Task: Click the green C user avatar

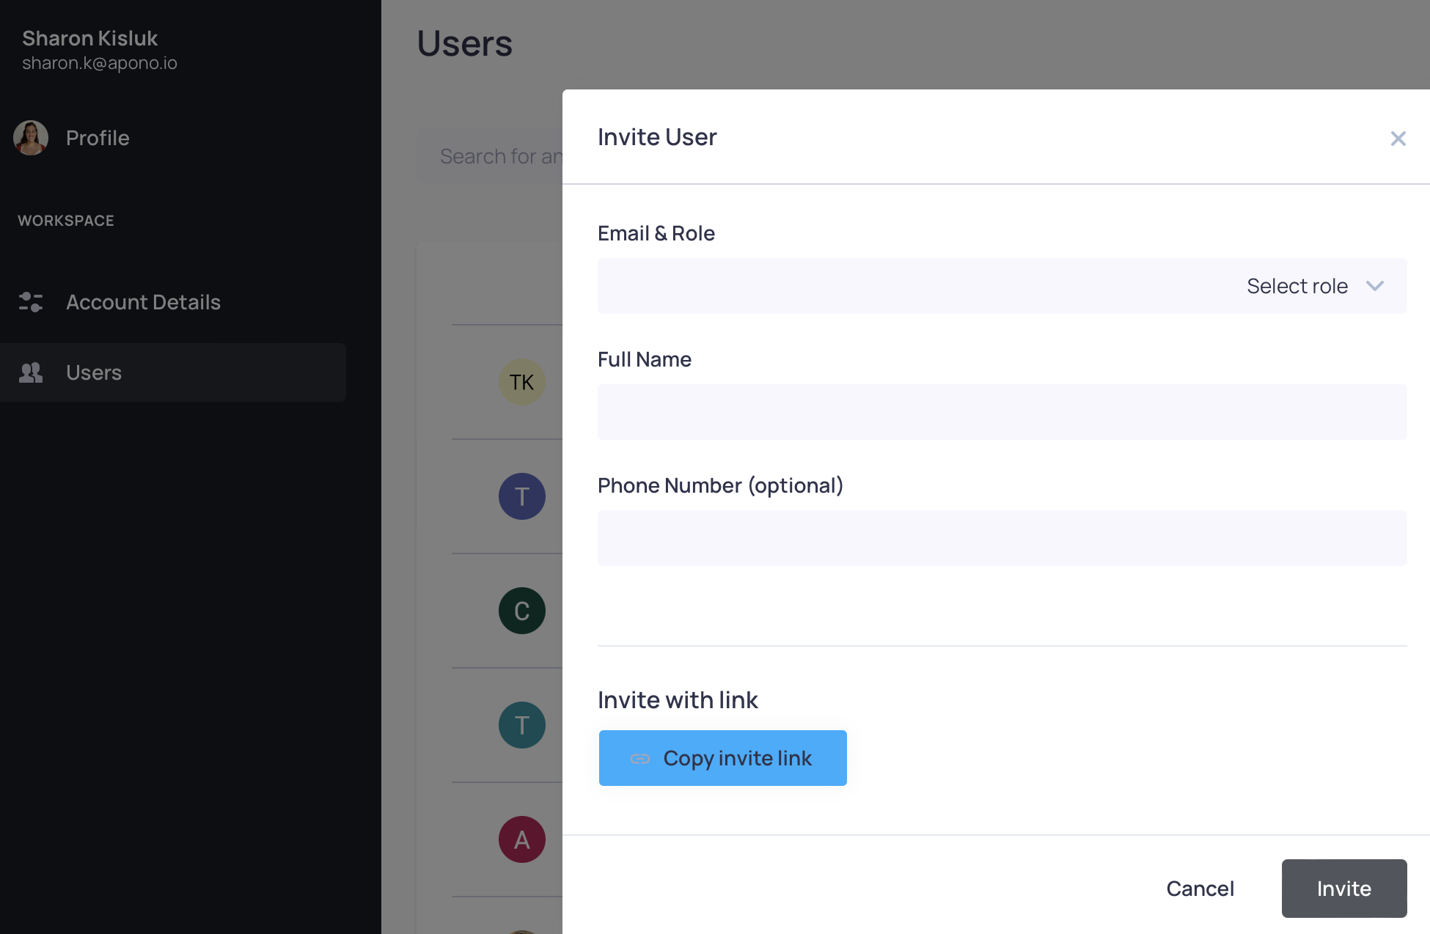Action: (x=521, y=611)
